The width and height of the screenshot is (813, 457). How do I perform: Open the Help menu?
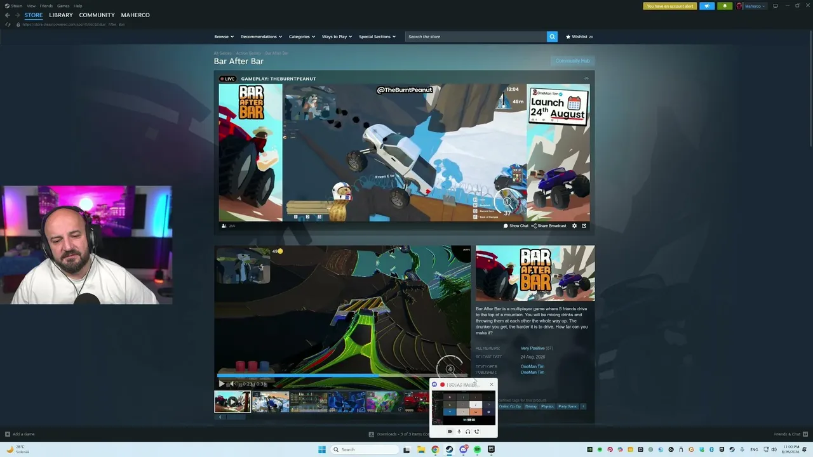coord(78,6)
